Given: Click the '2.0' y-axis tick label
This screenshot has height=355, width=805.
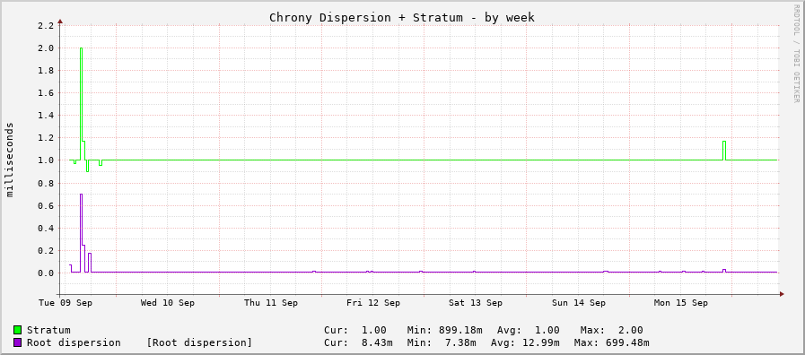Looking at the screenshot, I should point(46,48).
